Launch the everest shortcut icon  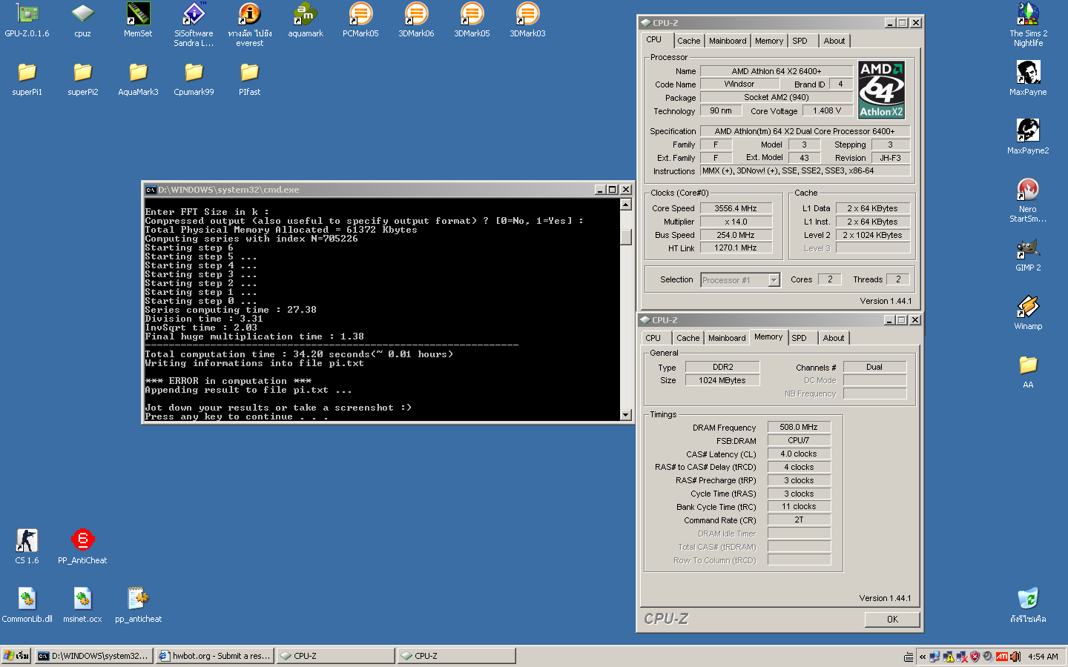(x=249, y=24)
